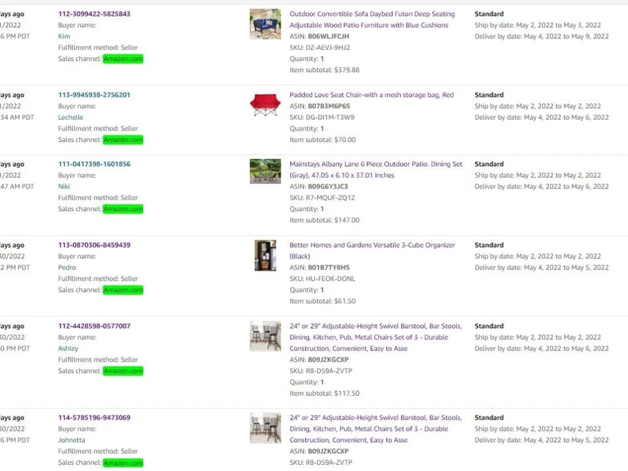
Task: Select SKU DG-DI1M-T3W9
Action: (330, 117)
